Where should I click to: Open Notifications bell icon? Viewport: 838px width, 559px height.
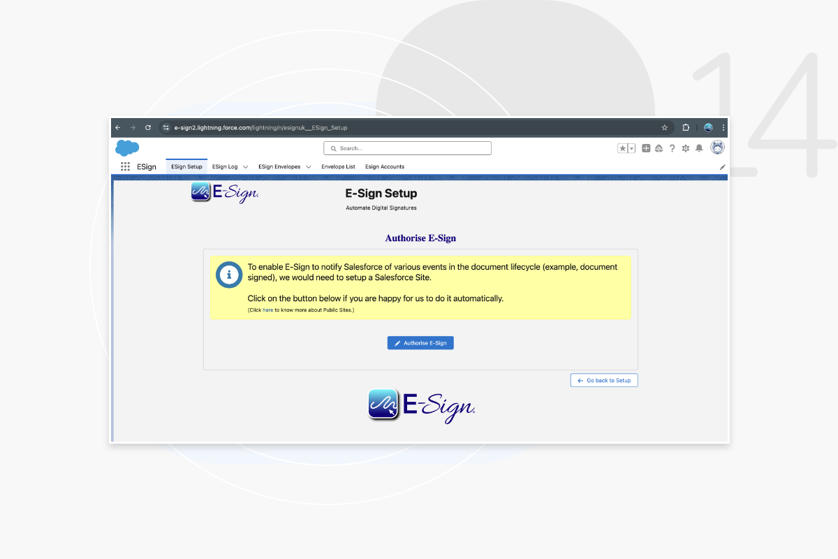(x=699, y=148)
